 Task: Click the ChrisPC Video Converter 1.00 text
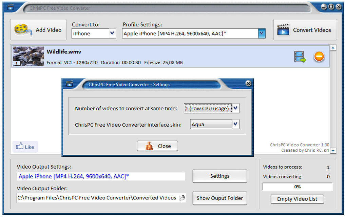pos(300,145)
